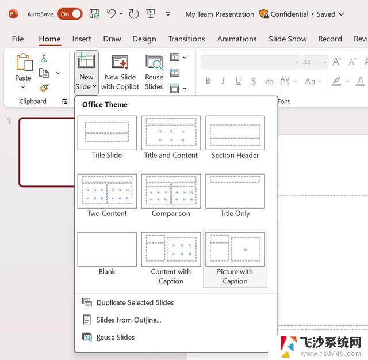This screenshot has width=368, height=360.
Task: Click the Reset slide icon
Action: pyautogui.click(x=175, y=73)
